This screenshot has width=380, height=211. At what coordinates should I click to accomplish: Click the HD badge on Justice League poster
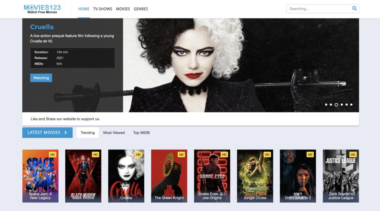pyautogui.click(x=353, y=154)
